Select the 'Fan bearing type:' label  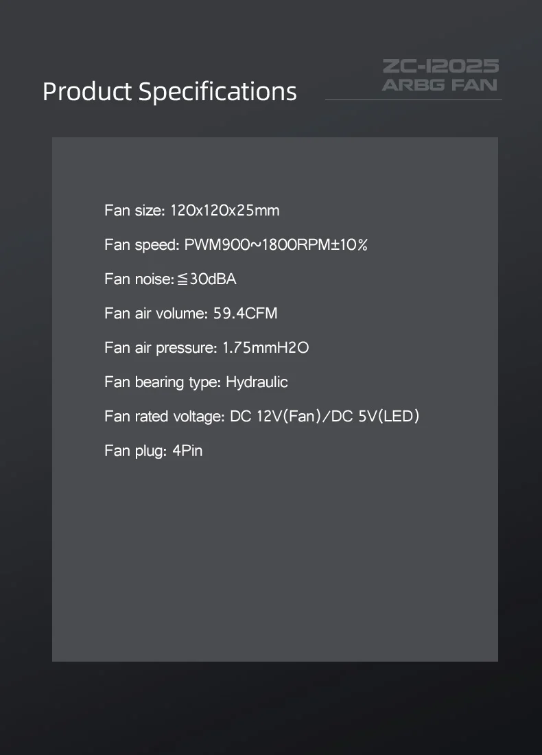click(x=163, y=382)
